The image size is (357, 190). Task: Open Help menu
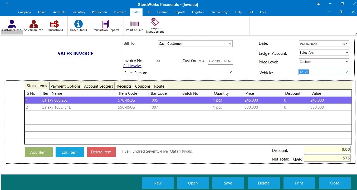pos(238,12)
